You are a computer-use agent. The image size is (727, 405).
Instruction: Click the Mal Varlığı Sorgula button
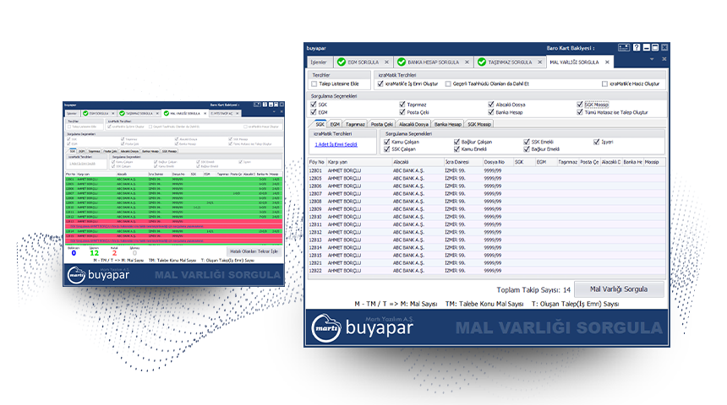pos(619,289)
